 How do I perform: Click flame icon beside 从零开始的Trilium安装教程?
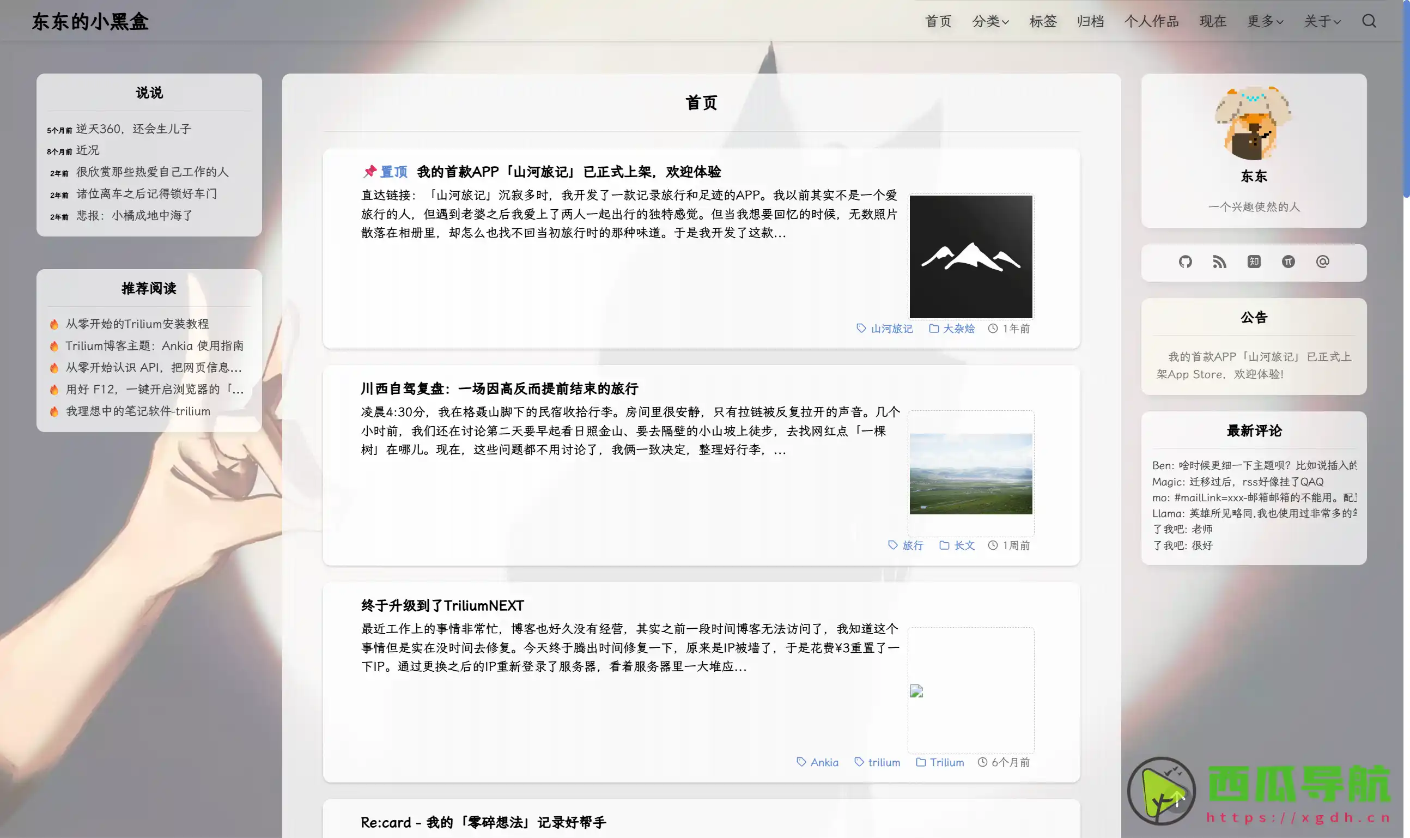pyautogui.click(x=54, y=324)
